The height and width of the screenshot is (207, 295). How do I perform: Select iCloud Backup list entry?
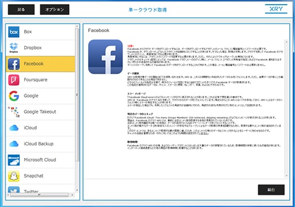40,144
